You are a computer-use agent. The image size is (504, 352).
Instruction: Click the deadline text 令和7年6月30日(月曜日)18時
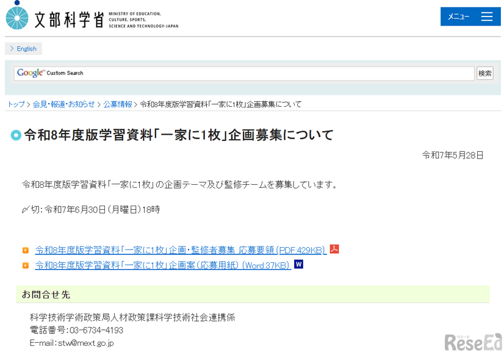tap(103, 210)
